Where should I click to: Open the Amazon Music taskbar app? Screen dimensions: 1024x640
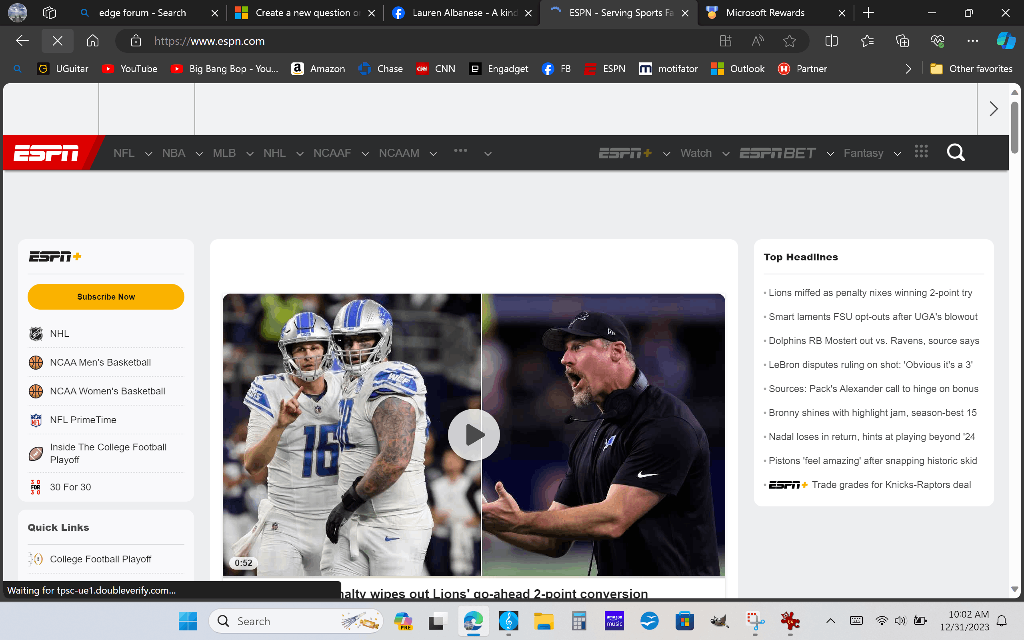pos(614,621)
